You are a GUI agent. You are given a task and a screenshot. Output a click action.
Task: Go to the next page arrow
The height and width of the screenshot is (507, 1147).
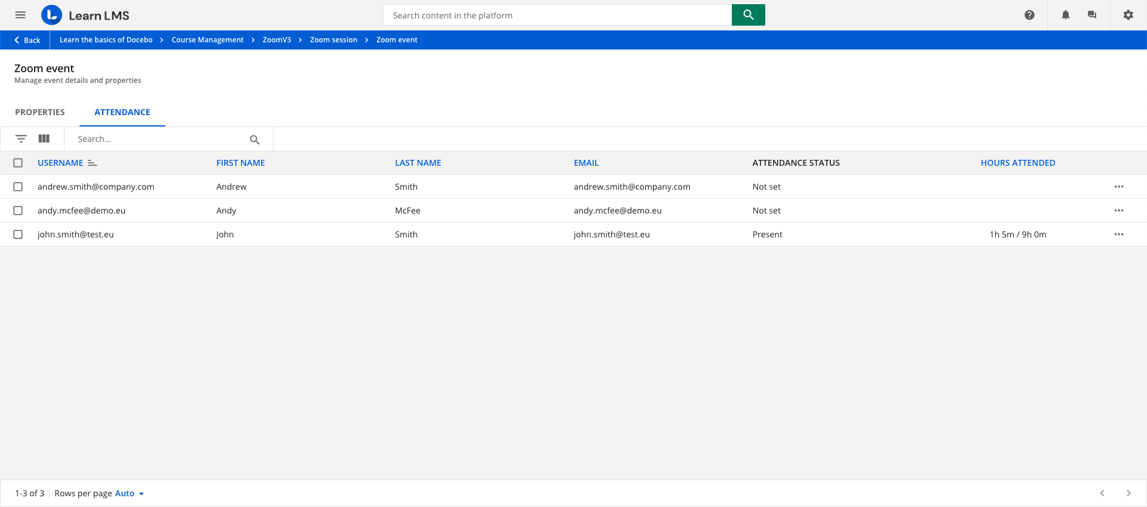coord(1128,493)
